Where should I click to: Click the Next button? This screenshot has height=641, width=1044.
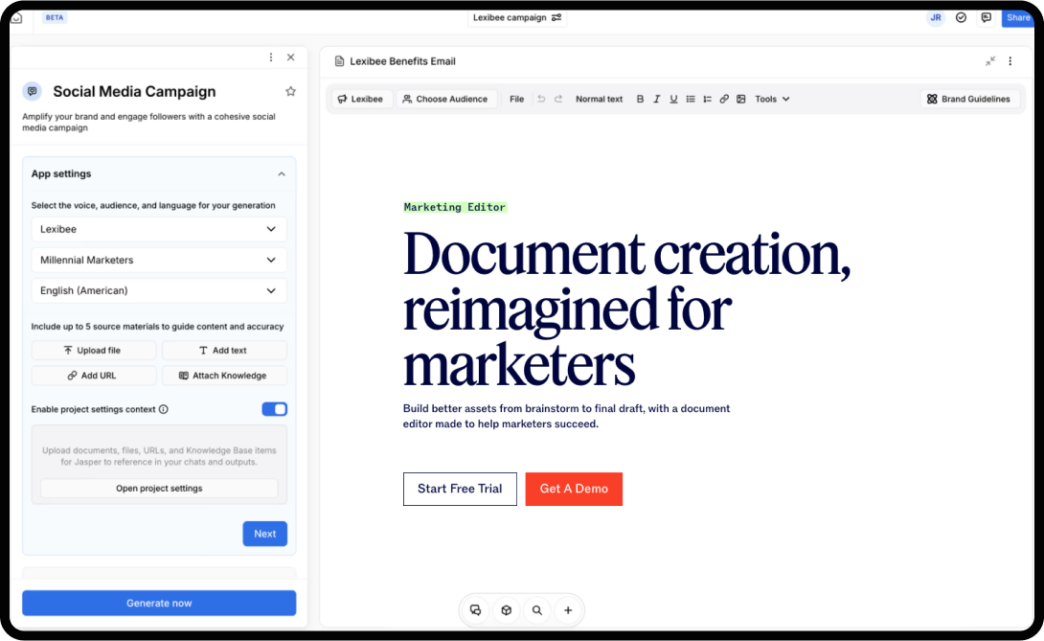pos(265,534)
